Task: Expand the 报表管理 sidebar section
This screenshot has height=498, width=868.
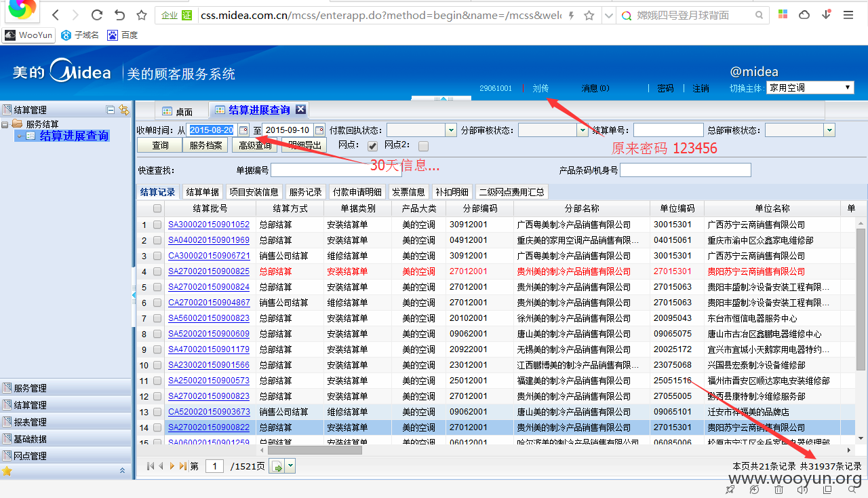Action: 66,422
